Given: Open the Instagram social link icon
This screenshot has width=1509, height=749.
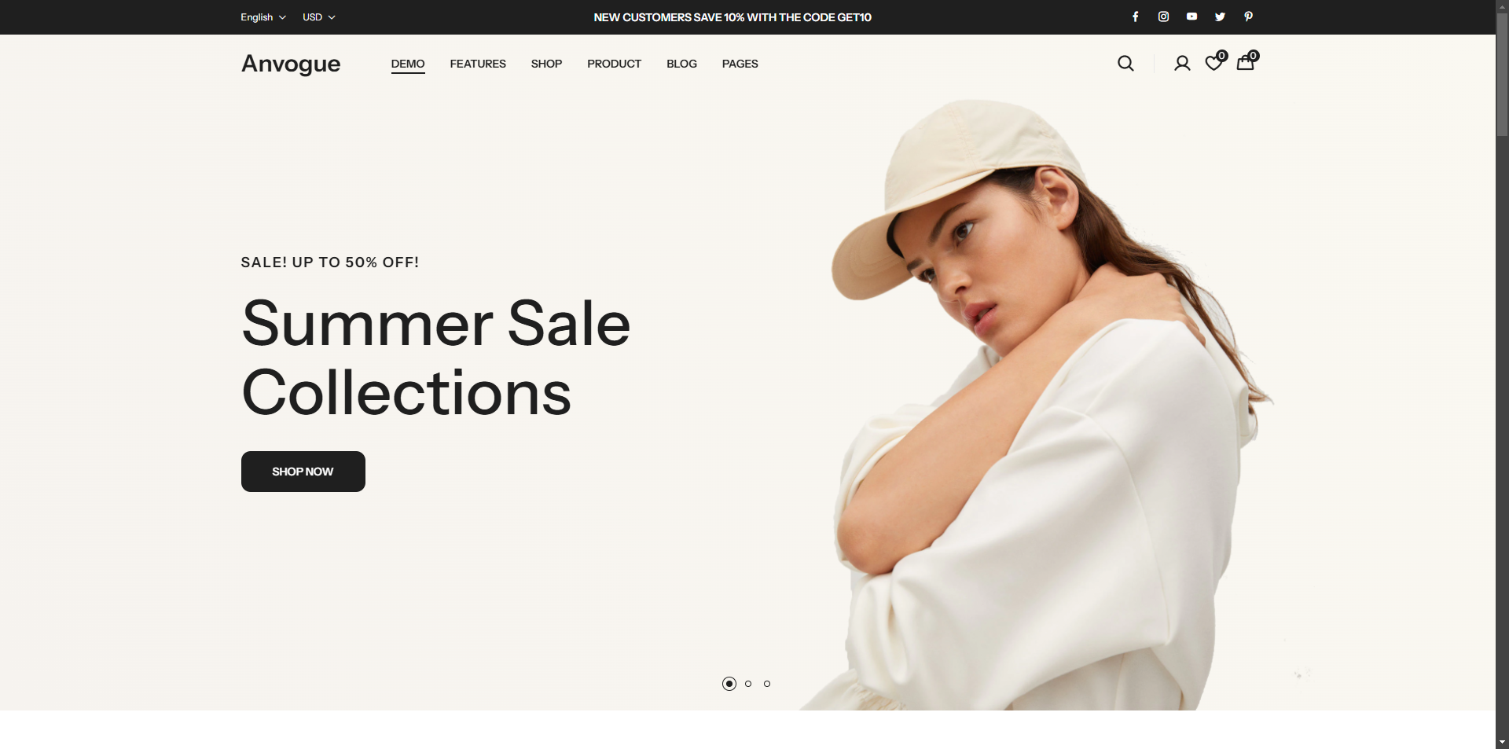Looking at the screenshot, I should point(1163,17).
